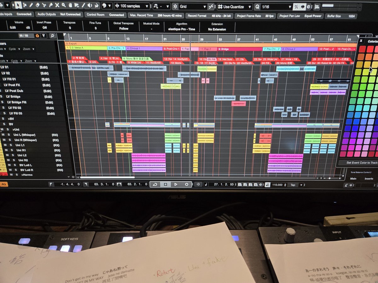Mute the BV Lo8 L track
Image resolution: width=378 pixels, height=283 pixels.
pos(9,165)
